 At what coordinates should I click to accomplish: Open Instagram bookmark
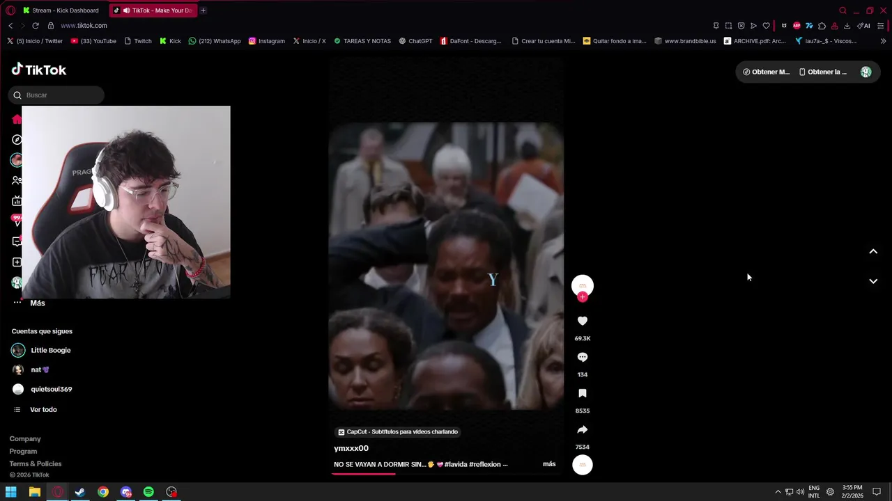pos(267,41)
